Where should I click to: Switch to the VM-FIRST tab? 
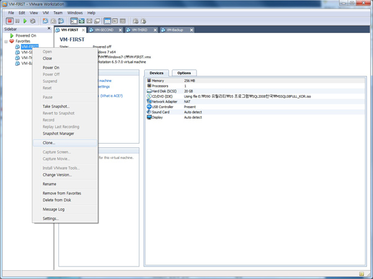[70, 30]
